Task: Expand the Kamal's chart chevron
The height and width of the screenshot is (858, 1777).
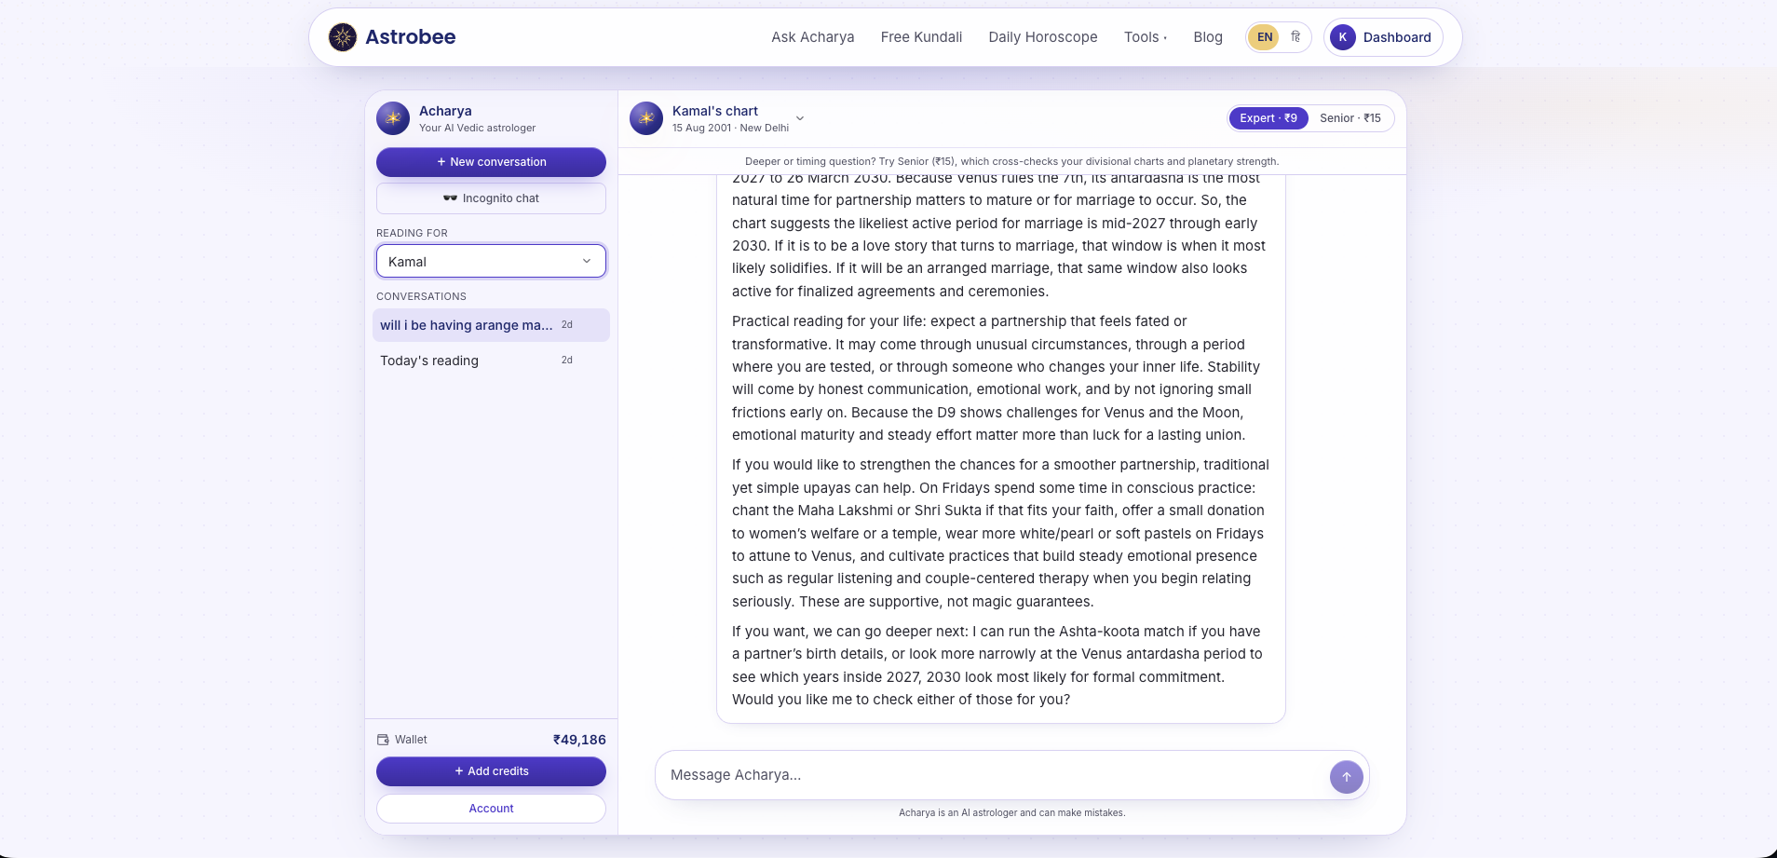Action: click(800, 118)
